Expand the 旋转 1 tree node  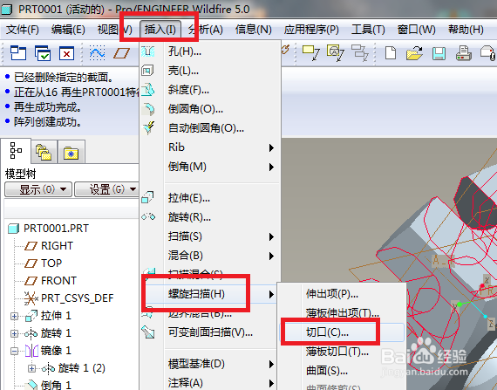click(14, 333)
